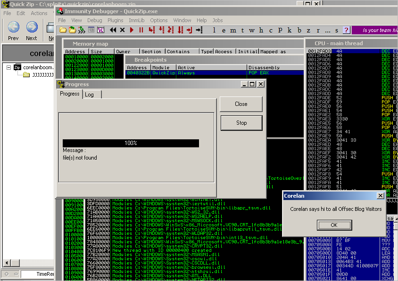Viewport: 398px width, 281px height.
Task: Collapse the corelanboom.zip tree node
Action: (x=9, y=67)
